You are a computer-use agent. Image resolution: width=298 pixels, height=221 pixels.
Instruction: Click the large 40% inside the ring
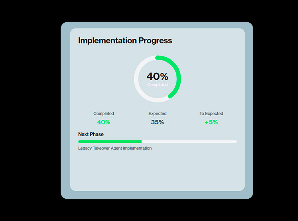click(157, 76)
